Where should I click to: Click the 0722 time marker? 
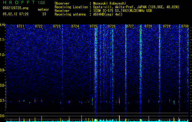click(39, 26)
